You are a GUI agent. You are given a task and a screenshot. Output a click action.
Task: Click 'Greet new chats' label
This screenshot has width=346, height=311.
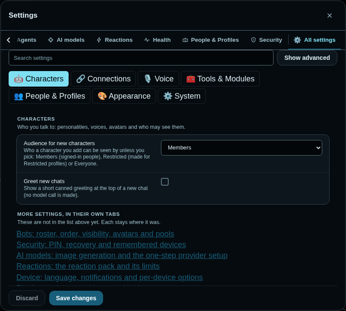click(x=44, y=181)
